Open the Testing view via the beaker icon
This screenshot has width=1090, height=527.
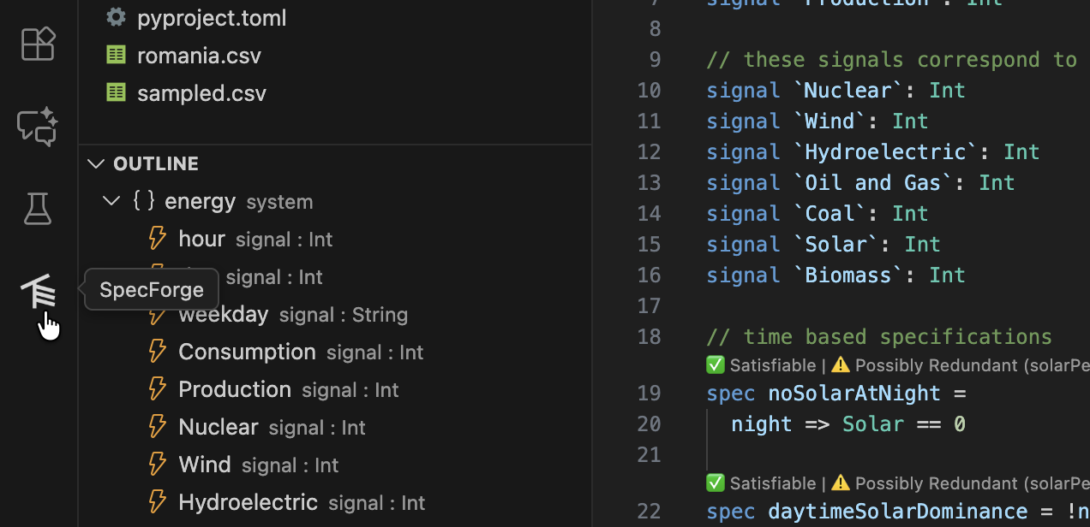38,209
